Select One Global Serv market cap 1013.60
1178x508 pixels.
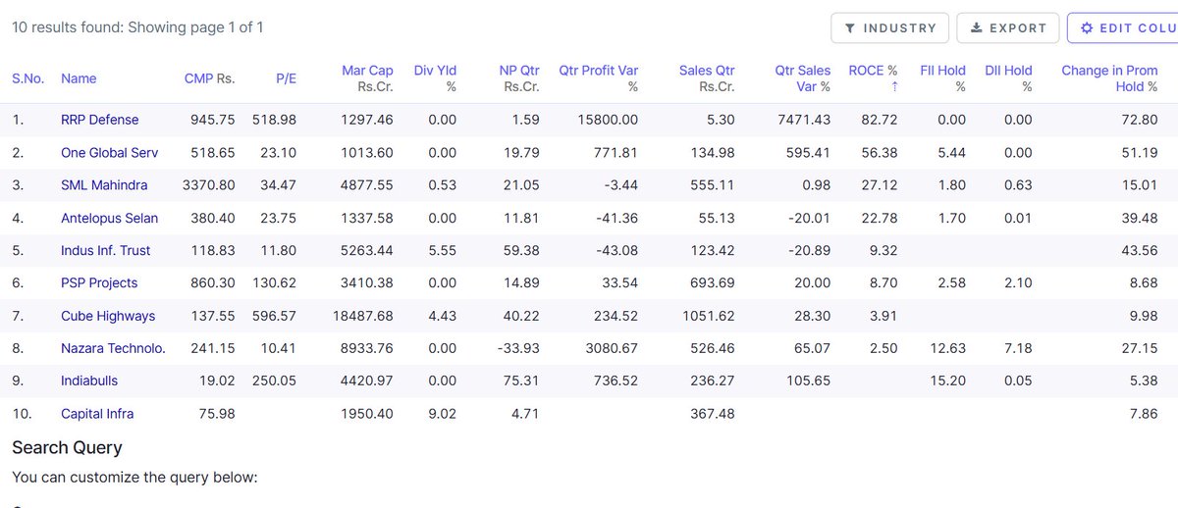[x=366, y=153]
